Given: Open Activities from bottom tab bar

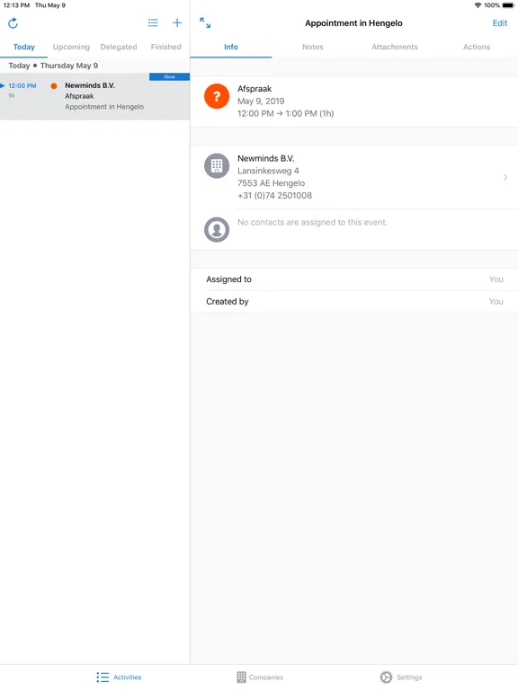Looking at the screenshot, I should tap(119, 677).
